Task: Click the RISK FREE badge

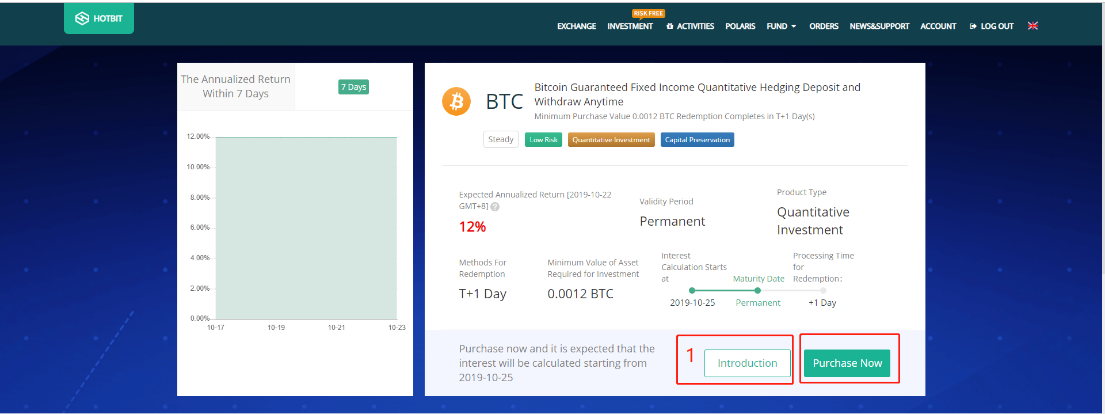Action: (x=648, y=13)
